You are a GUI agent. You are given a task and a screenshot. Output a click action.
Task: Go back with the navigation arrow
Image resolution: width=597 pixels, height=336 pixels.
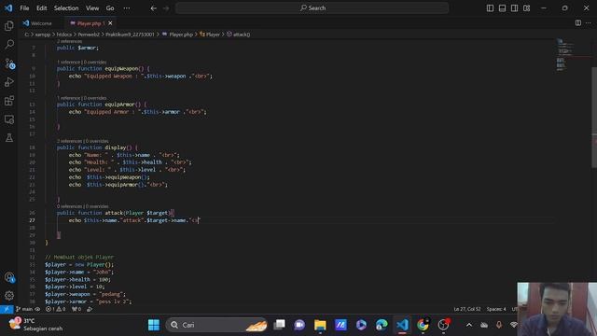(x=153, y=8)
